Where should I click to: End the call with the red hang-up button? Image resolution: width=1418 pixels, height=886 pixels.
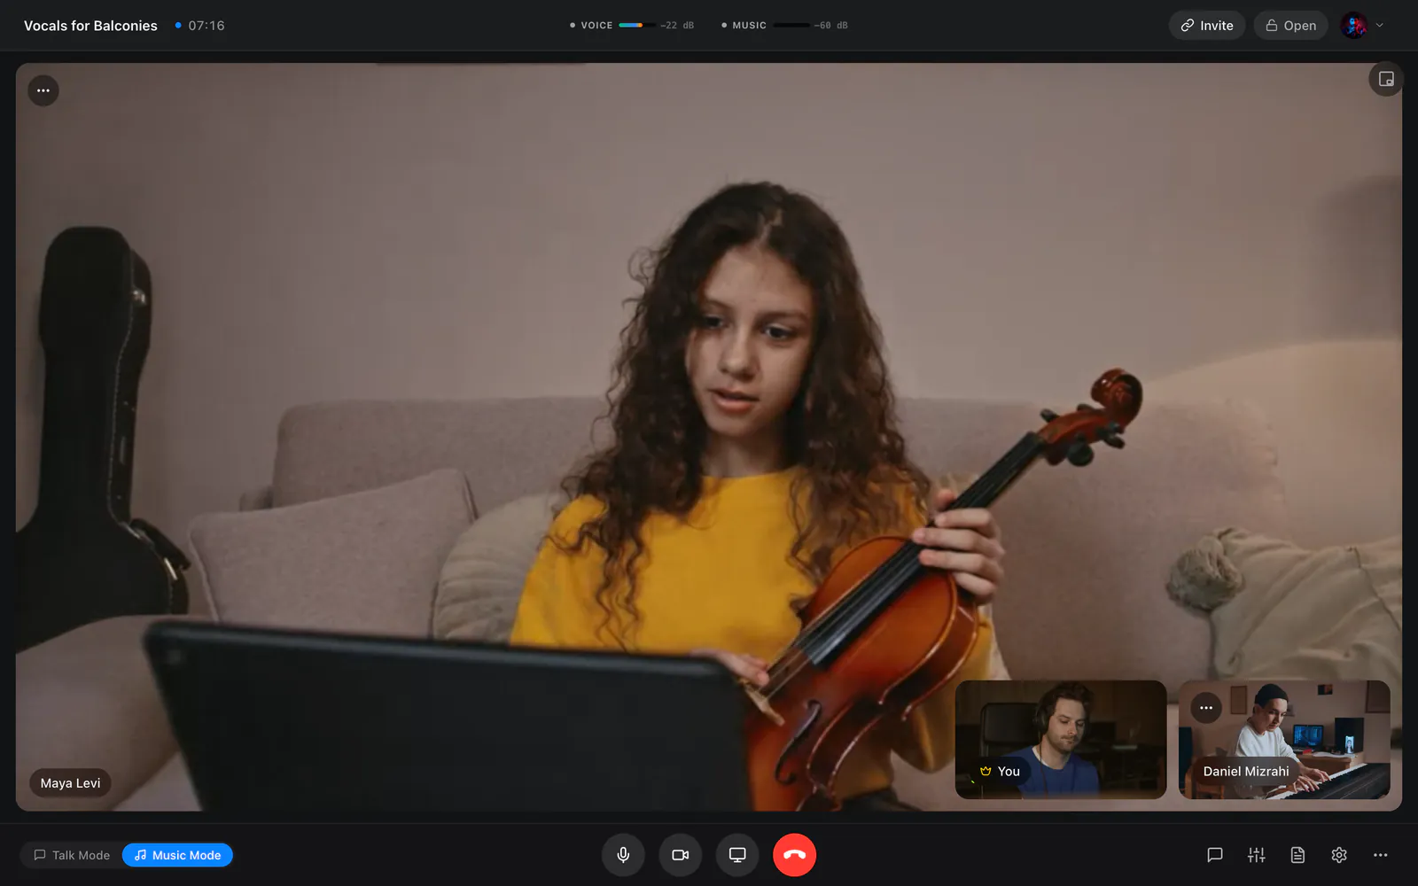(794, 855)
